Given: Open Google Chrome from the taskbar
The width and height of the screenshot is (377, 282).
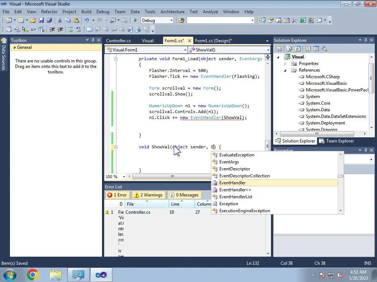Looking at the screenshot, I should (x=33, y=275).
